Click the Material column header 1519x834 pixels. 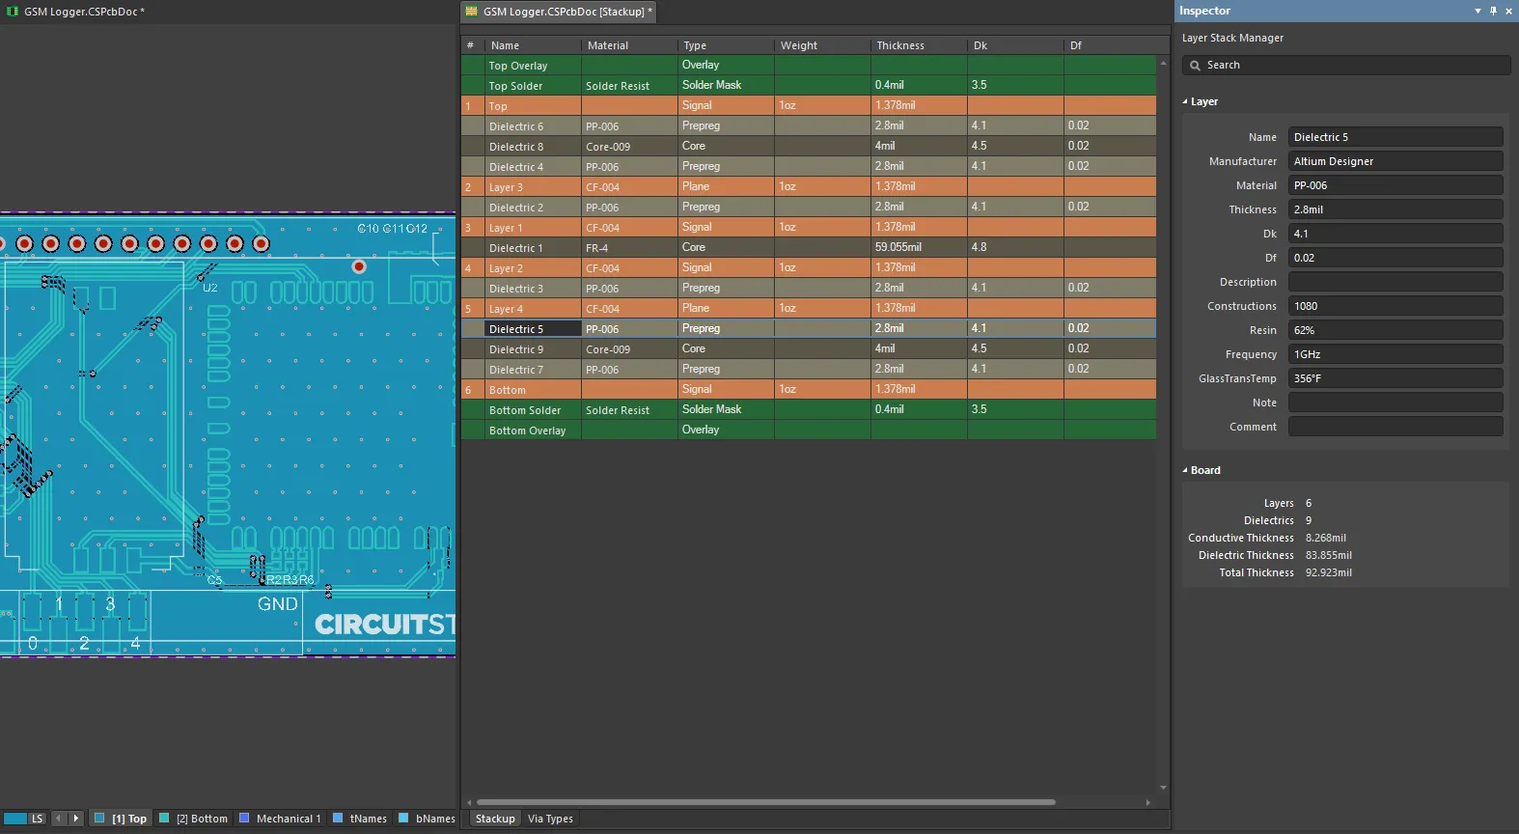click(629, 45)
